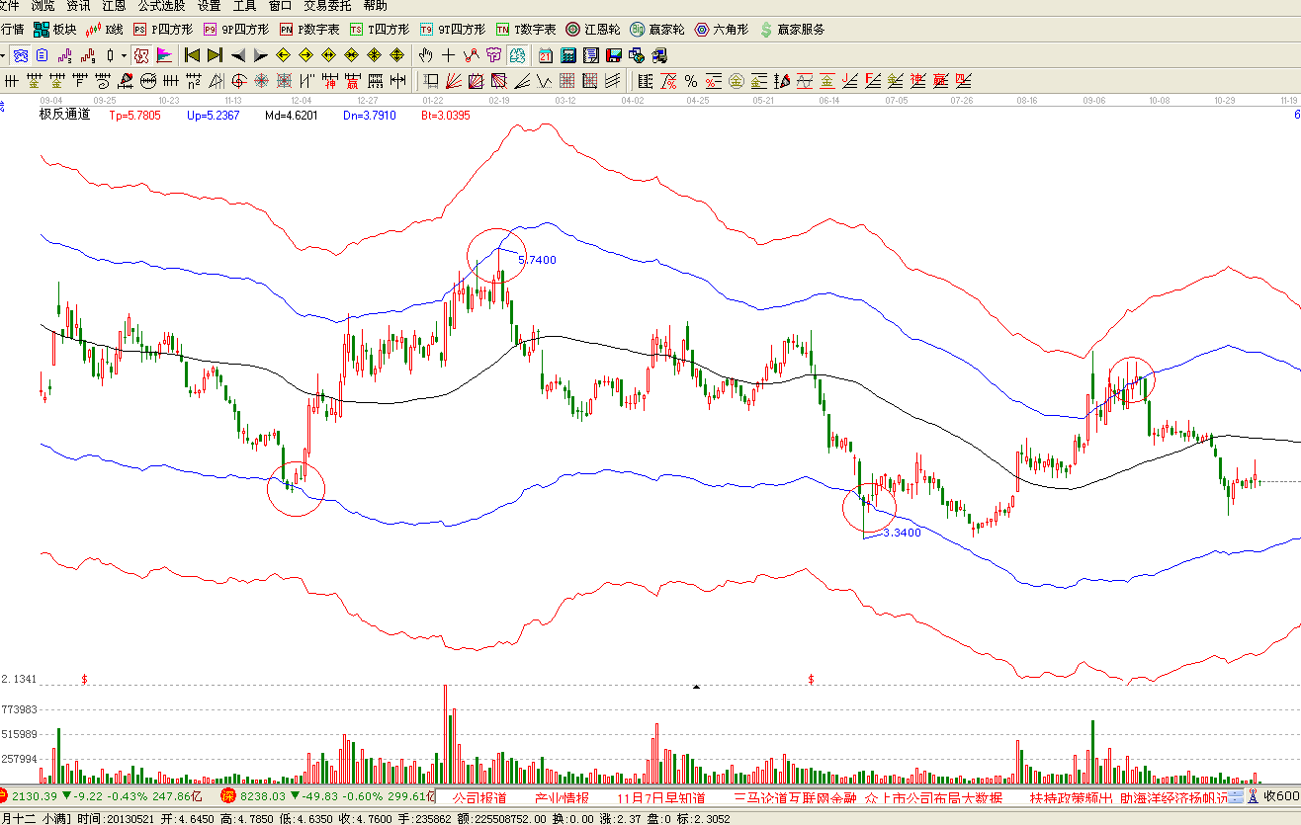Click the 5.7400 price label on chart
The height and width of the screenshot is (825, 1301).
click(x=537, y=260)
